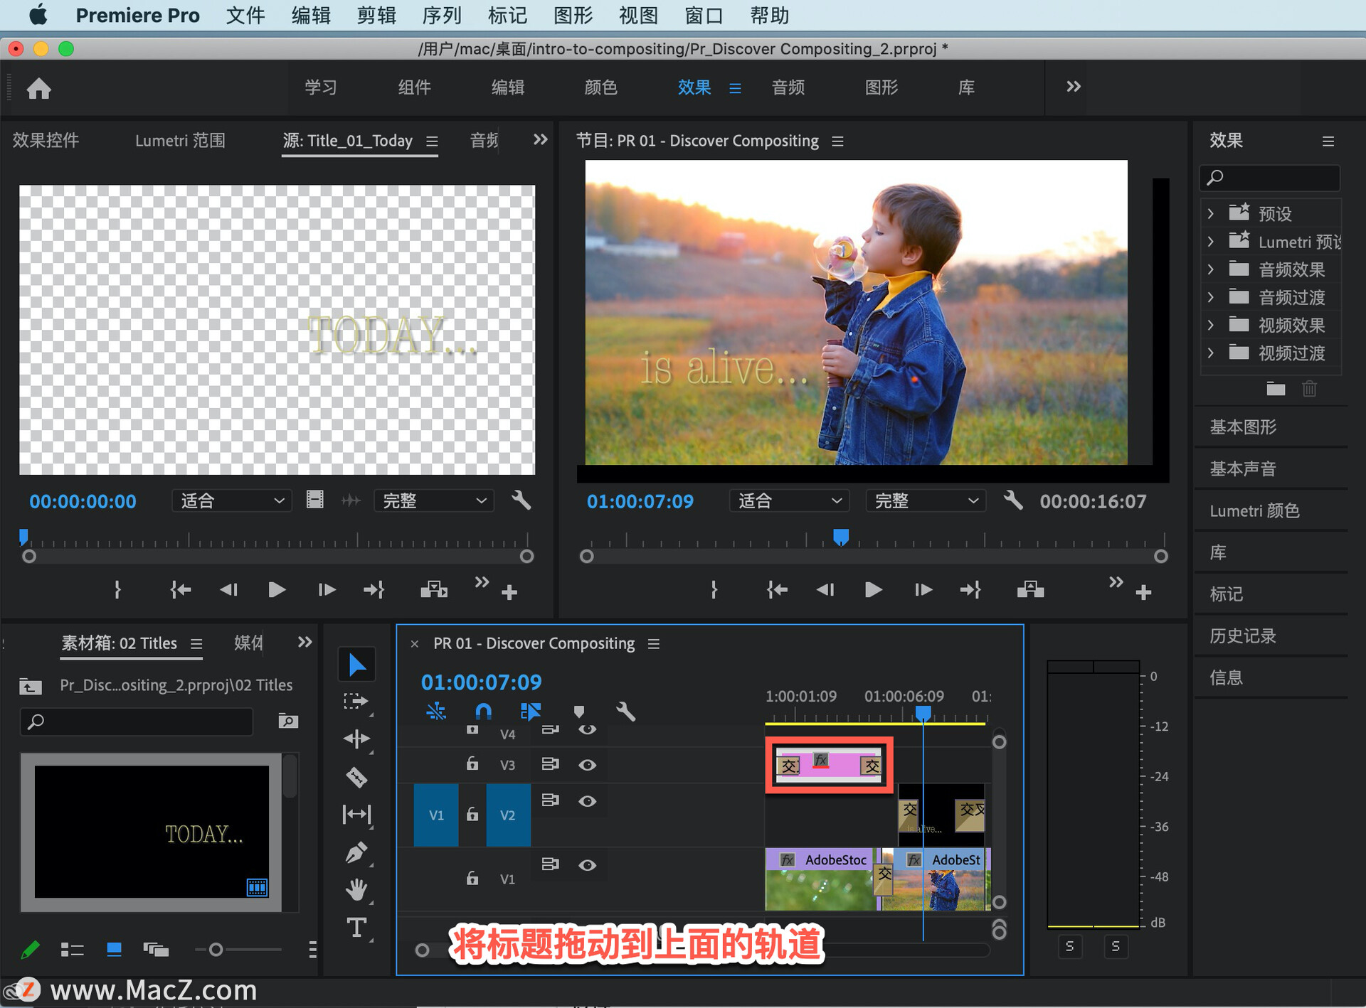Expand the 视频过渡 folder
Screen dimensions: 1366x1008
pos(1210,353)
